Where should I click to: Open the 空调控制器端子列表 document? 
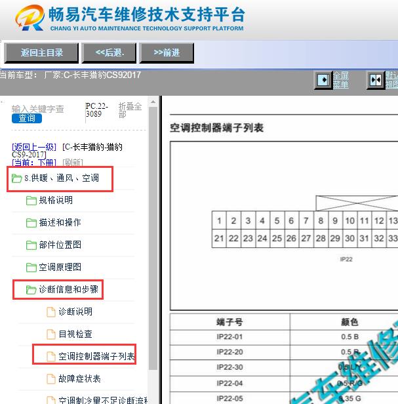pyautogui.click(x=96, y=356)
